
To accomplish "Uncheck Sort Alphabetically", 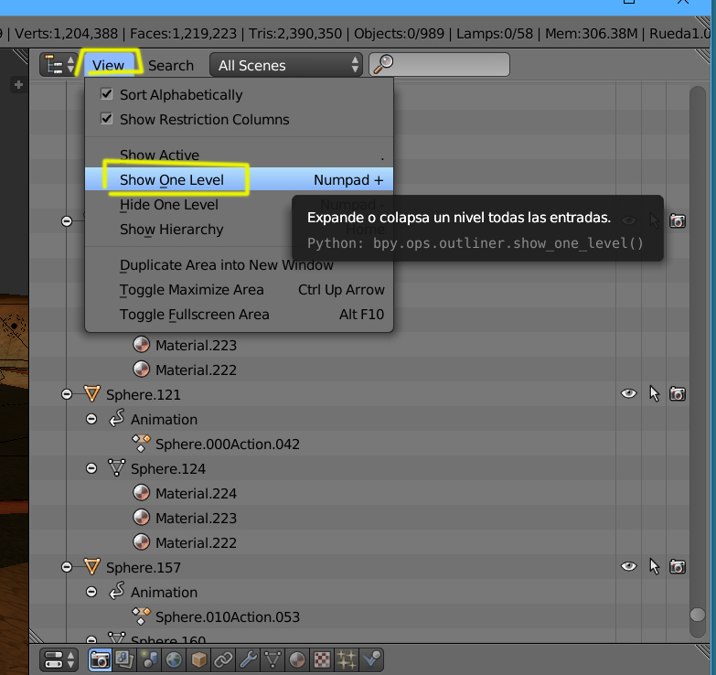I will click(106, 94).
